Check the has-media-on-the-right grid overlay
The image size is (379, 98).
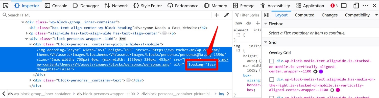272,79
